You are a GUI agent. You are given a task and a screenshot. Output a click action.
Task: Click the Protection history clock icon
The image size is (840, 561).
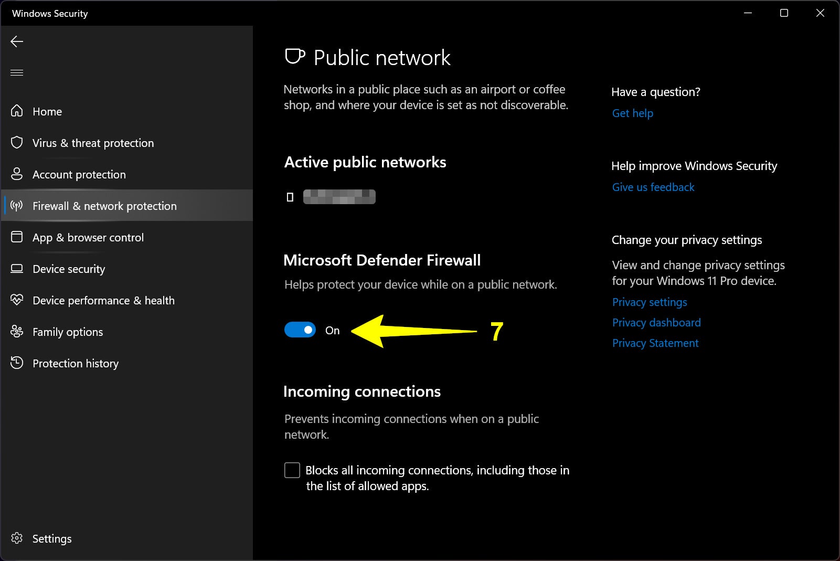[x=16, y=363]
